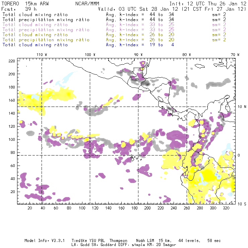Click the '220' tick on the vertical axis
Image resolution: width=248 pixels, height=248 pixels.
pos(12,61)
